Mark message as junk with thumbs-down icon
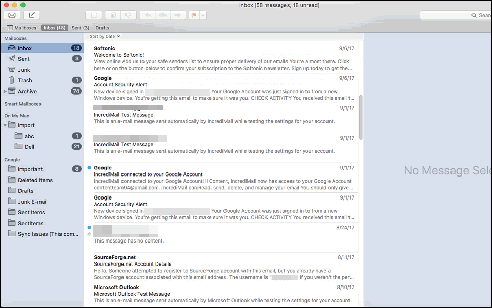The image size is (492, 308). click(x=128, y=15)
